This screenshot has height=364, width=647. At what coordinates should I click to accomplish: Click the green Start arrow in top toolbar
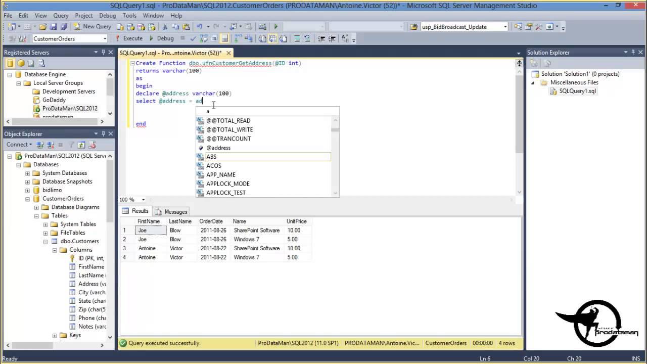pyautogui.click(x=275, y=26)
